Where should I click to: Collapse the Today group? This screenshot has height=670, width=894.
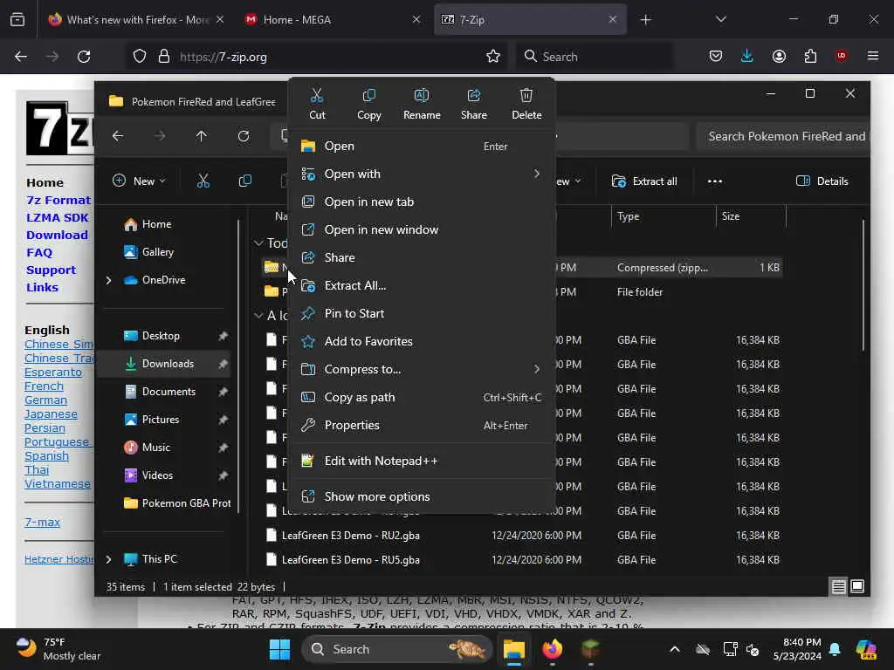point(258,243)
